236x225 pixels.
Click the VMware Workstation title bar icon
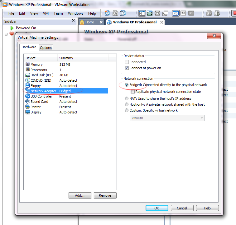click(x=5, y=5)
